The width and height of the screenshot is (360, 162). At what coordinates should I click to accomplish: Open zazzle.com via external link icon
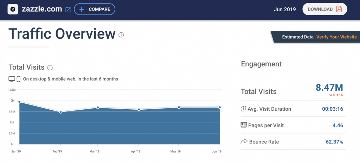[68, 10]
